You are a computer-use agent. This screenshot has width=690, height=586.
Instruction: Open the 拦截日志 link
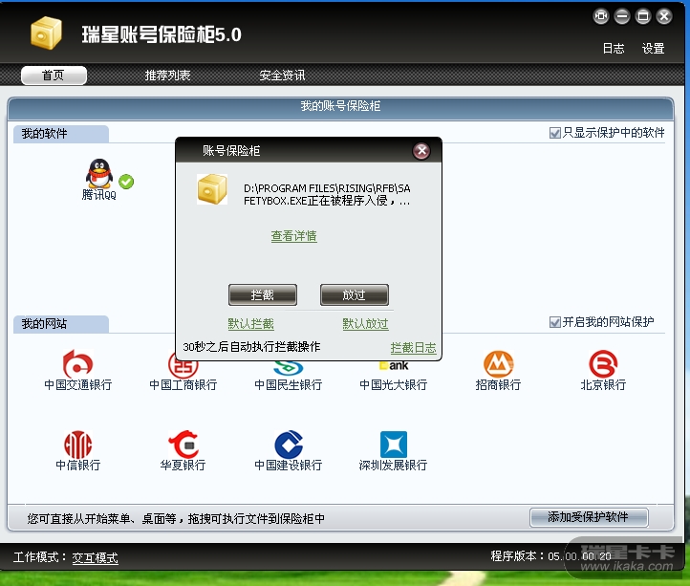coord(413,348)
